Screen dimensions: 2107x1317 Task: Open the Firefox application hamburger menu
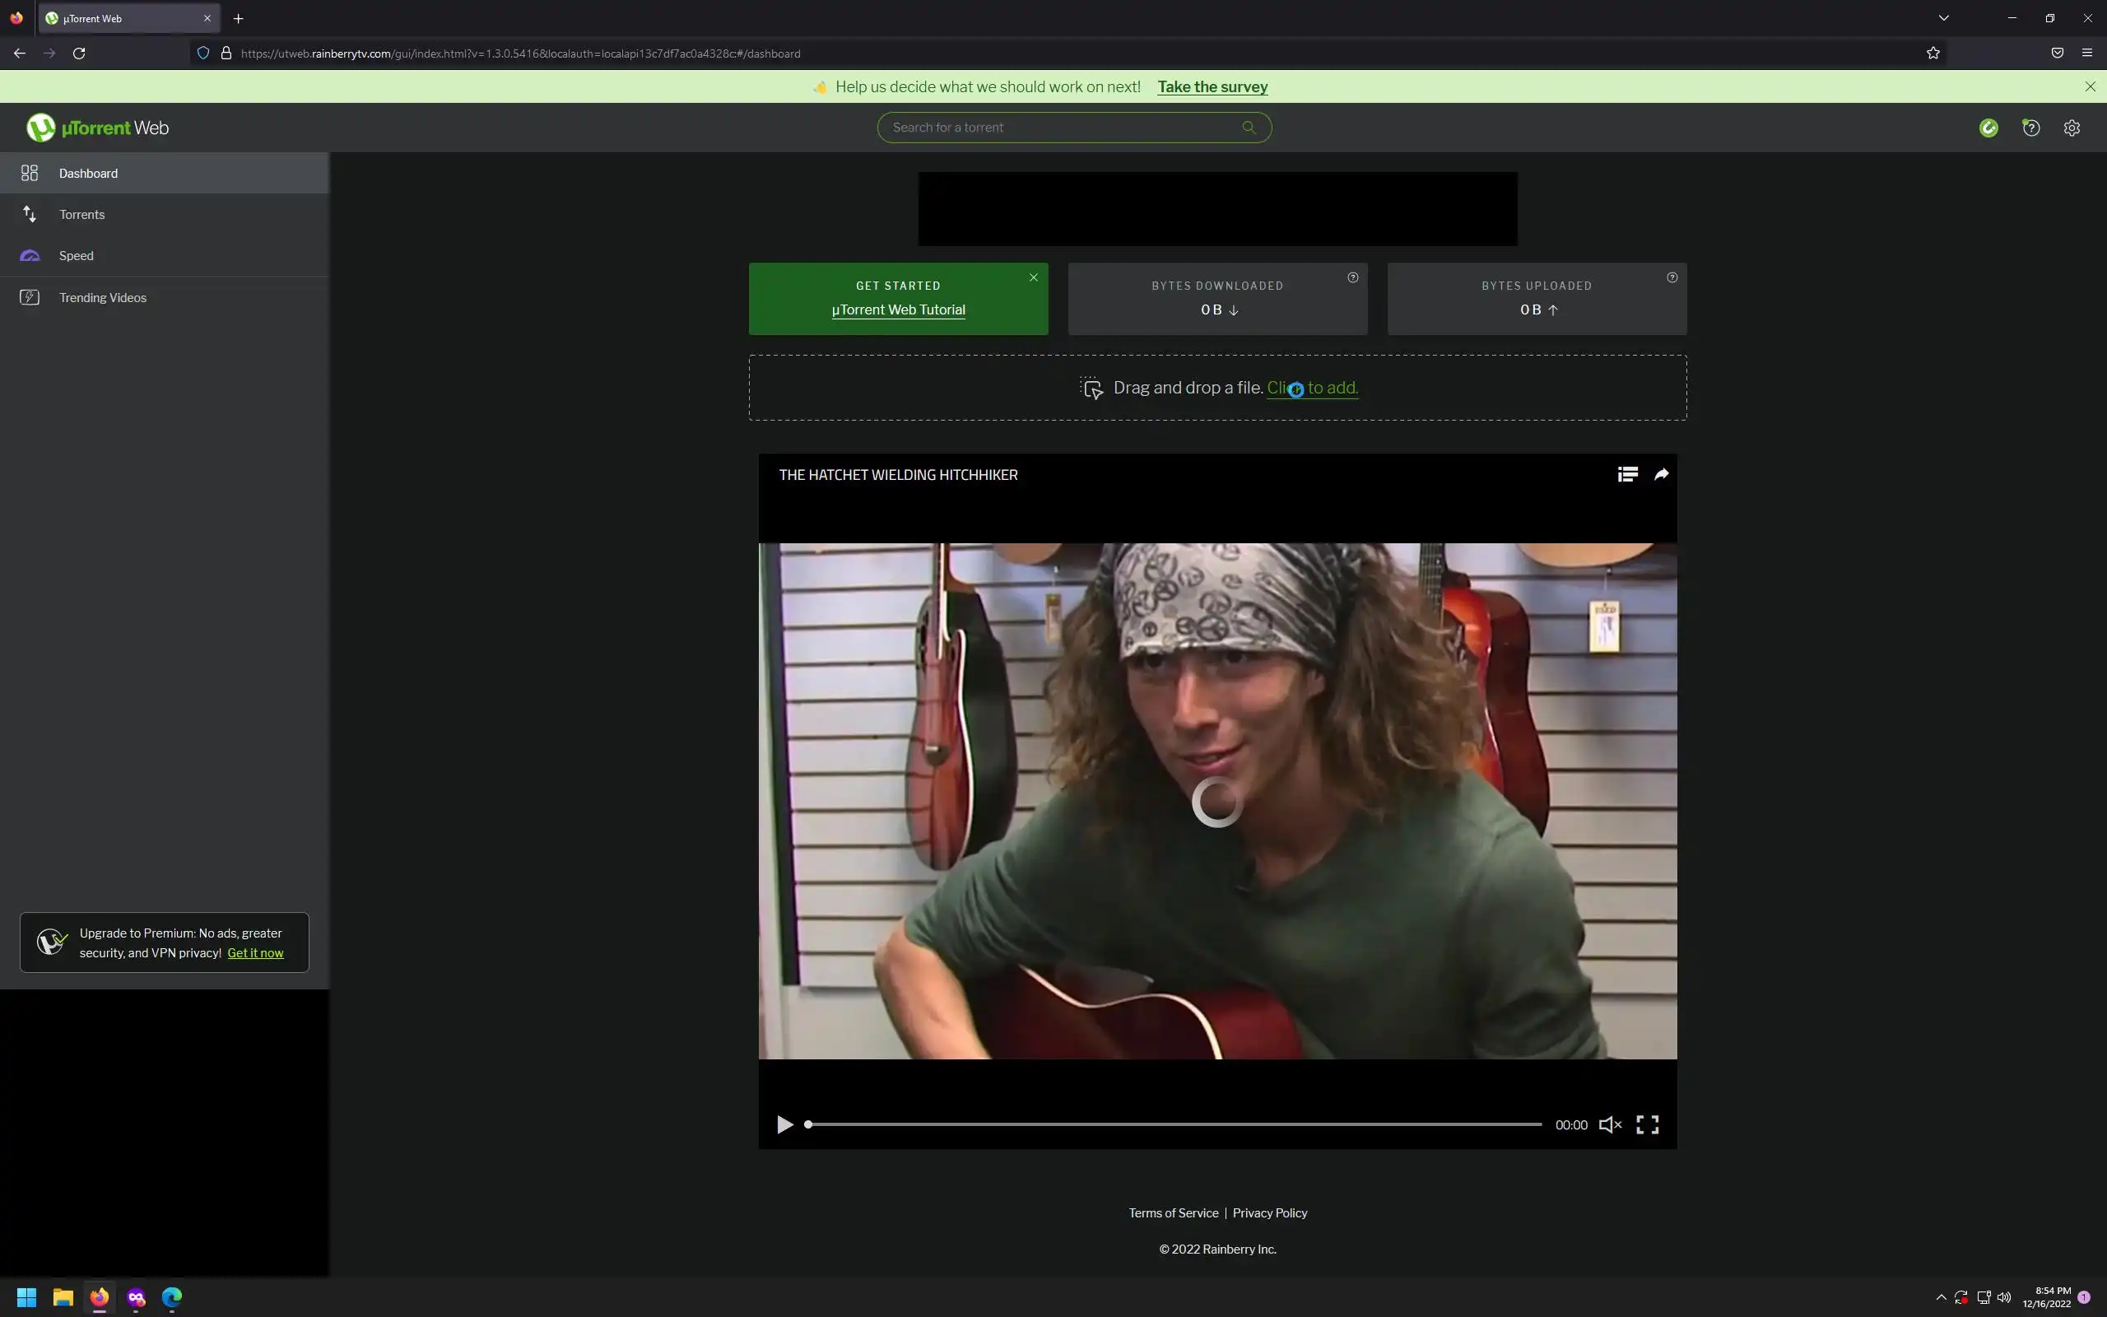(x=2087, y=54)
